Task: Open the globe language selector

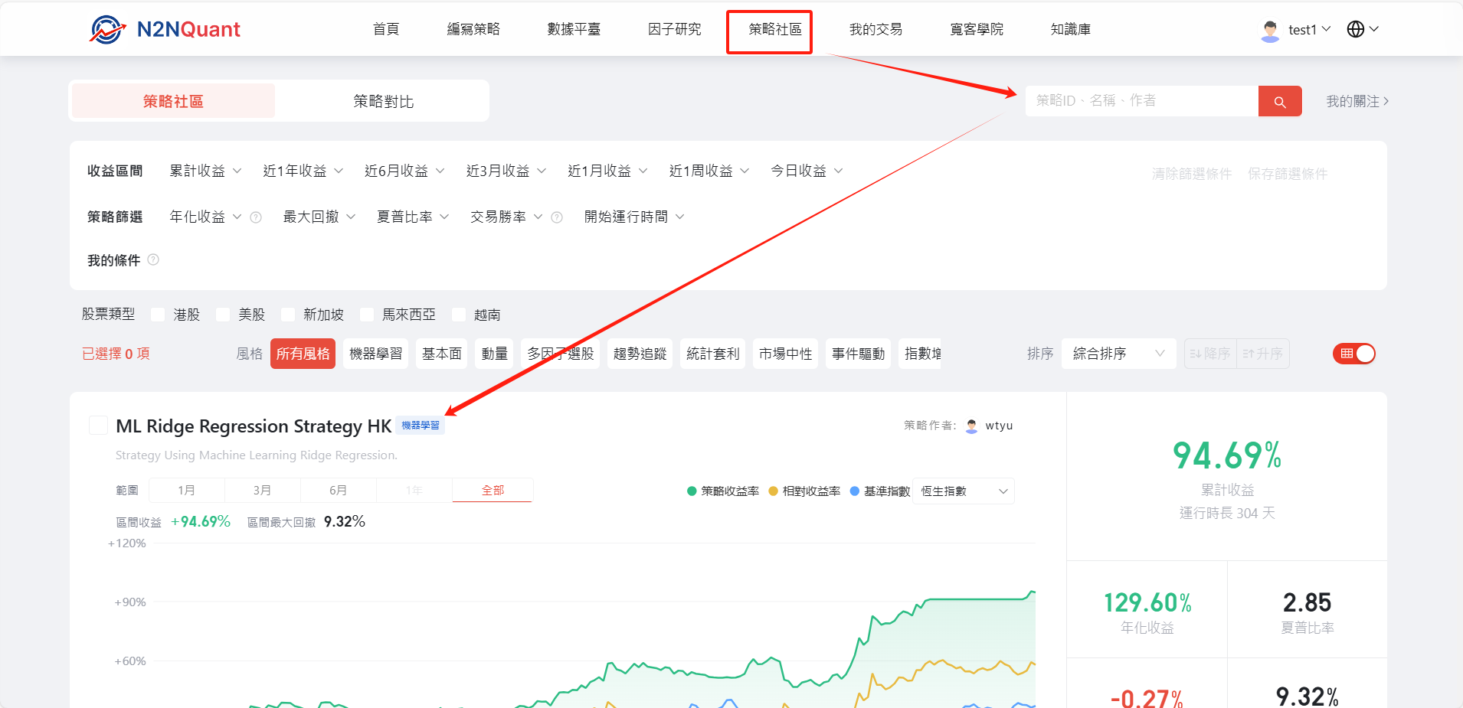Action: [x=1363, y=29]
